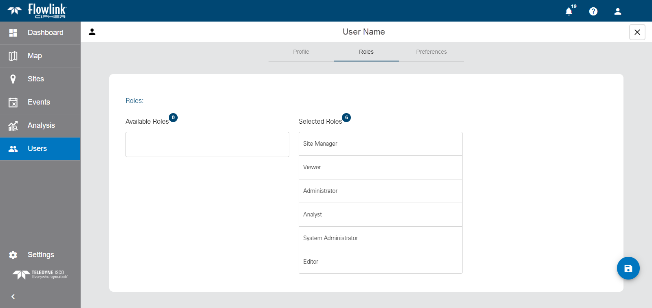
Task: Open Dashboard from the sidebar
Action: pyautogui.click(x=40, y=33)
